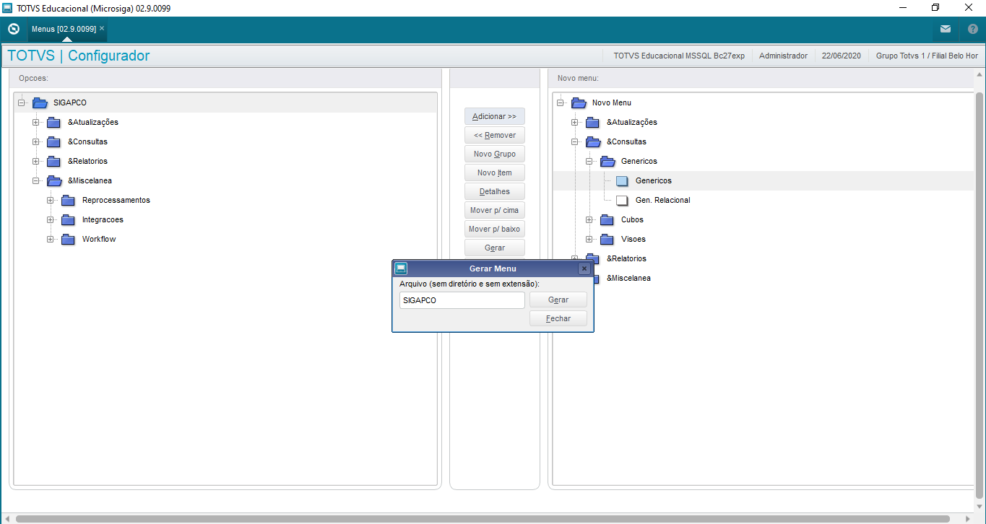This screenshot has width=986, height=524.
Task: Select &Relatorios label in the Novo menu tree
Action: pos(626,258)
